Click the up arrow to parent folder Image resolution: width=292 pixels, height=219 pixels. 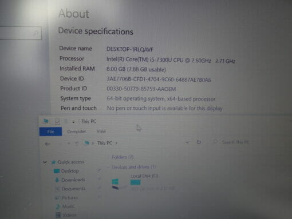77,144
